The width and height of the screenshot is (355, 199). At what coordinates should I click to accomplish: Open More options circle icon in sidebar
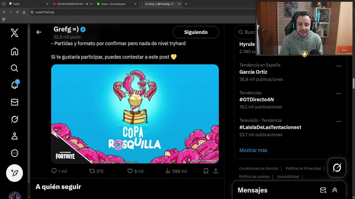pyautogui.click(x=14, y=153)
